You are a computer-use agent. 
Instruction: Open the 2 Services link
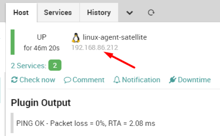(29, 66)
